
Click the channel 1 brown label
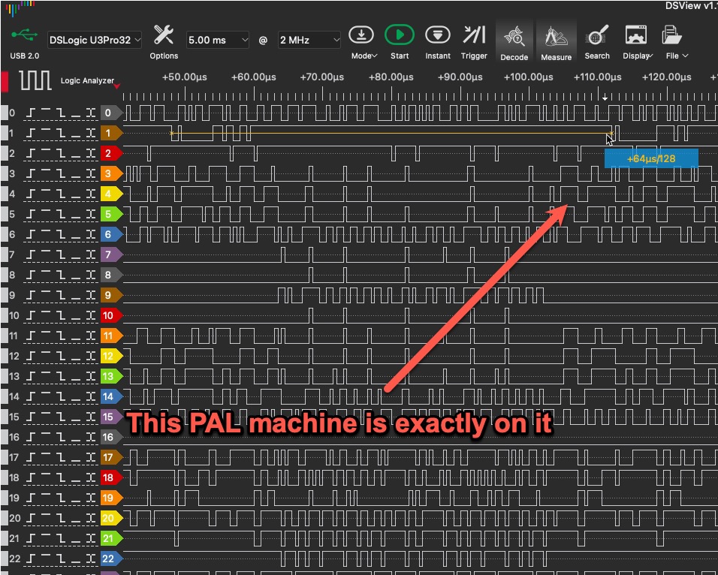(x=110, y=133)
